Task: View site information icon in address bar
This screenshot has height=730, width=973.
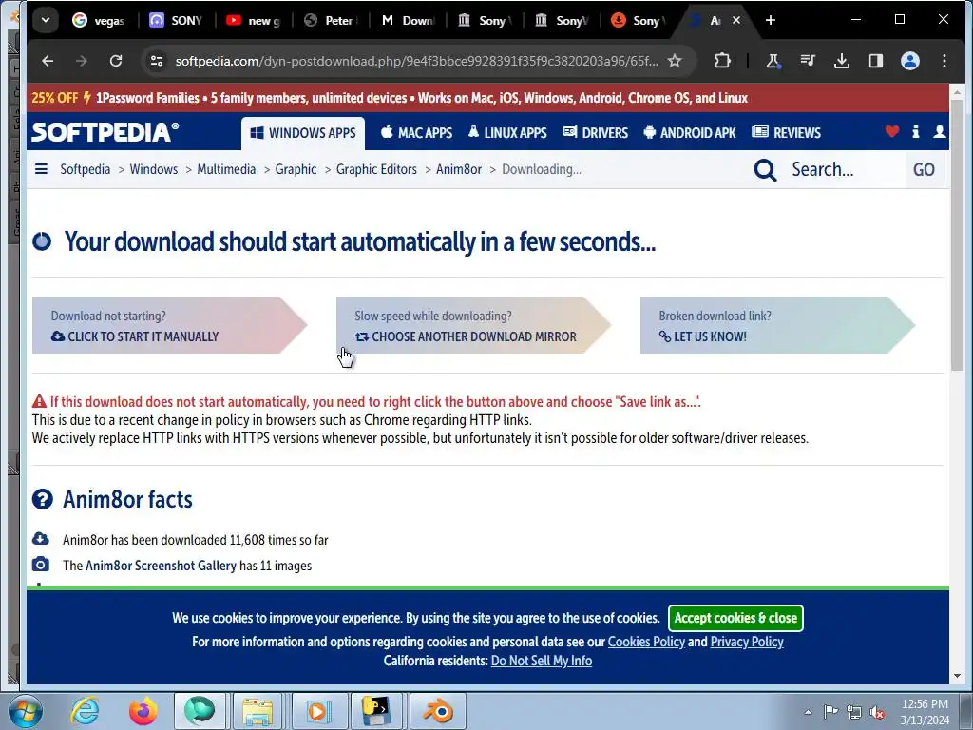Action: (157, 61)
